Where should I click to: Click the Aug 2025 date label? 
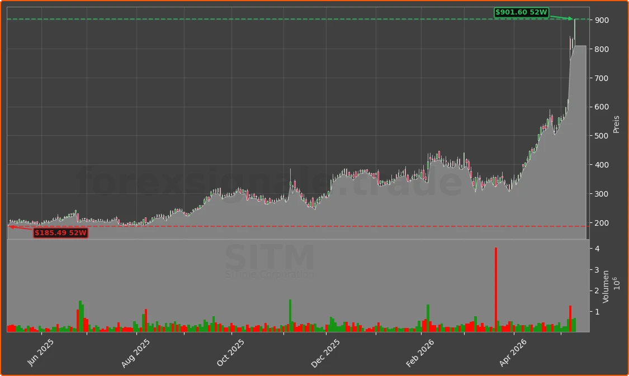coord(135,353)
